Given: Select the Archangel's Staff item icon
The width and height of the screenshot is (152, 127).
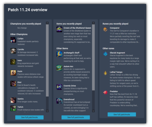Looking at the screenshot, I should click(x=59, y=54).
